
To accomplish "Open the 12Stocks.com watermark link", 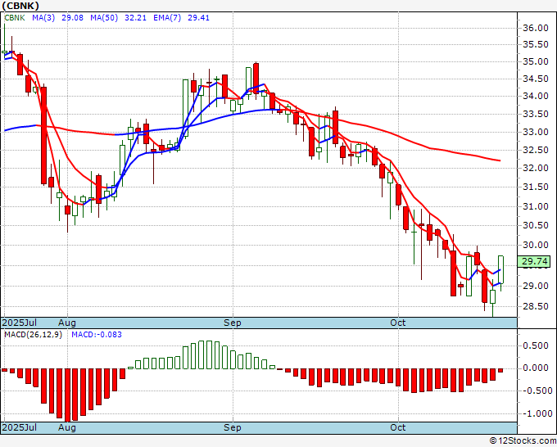I will pyautogui.click(x=519, y=440).
